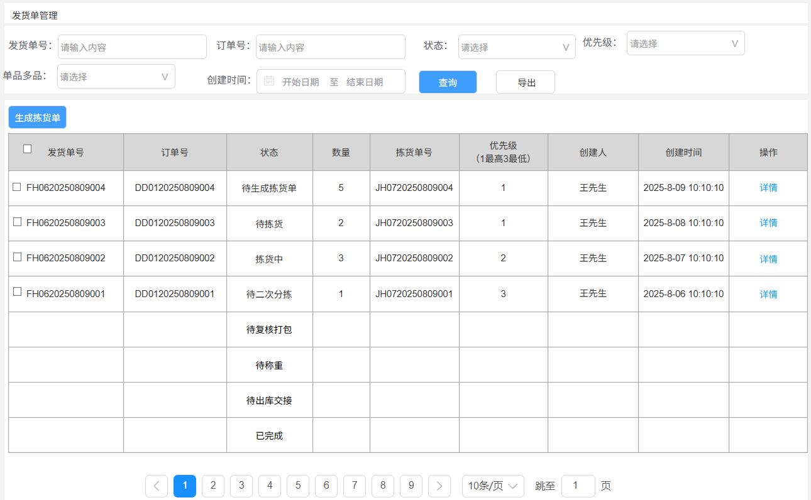Open the 状态 dropdown

517,47
